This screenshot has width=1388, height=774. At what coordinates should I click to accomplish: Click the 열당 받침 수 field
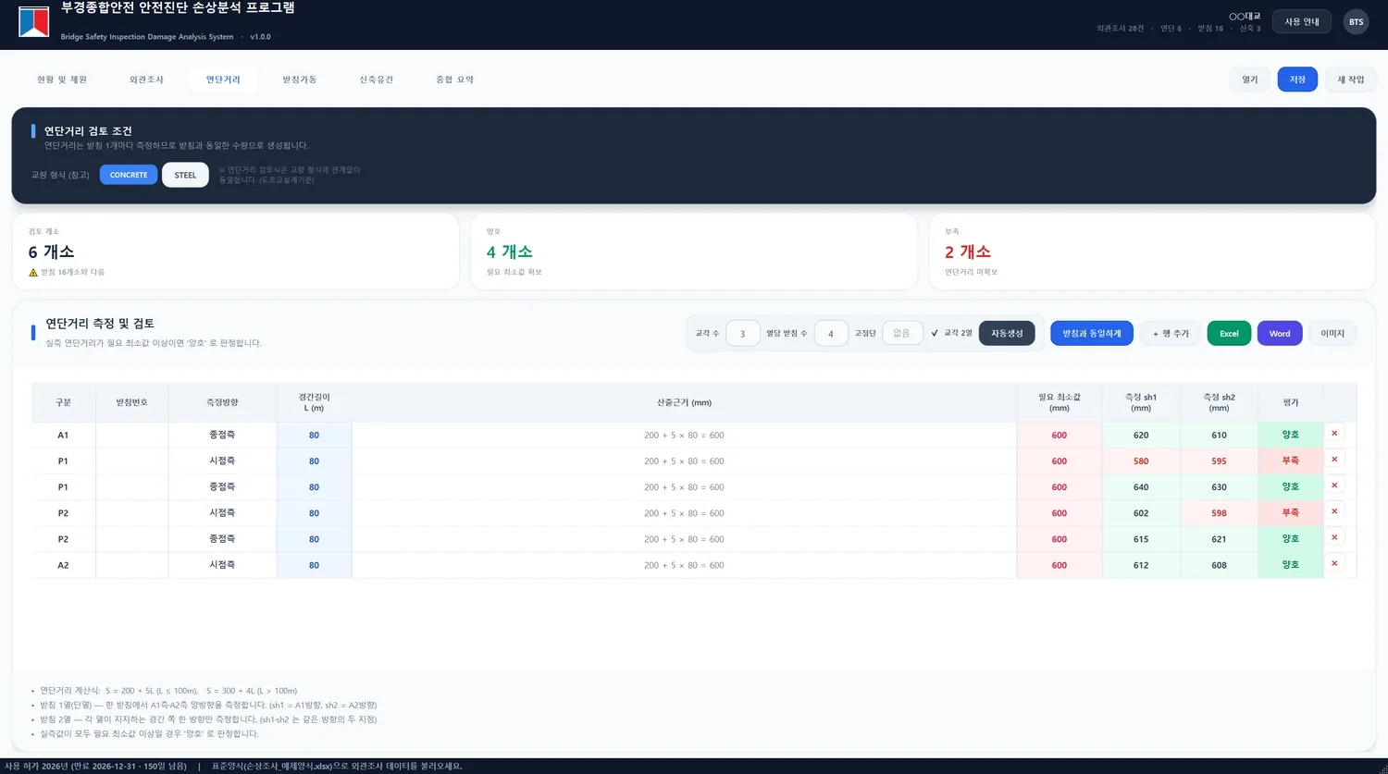click(x=831, y=334)
